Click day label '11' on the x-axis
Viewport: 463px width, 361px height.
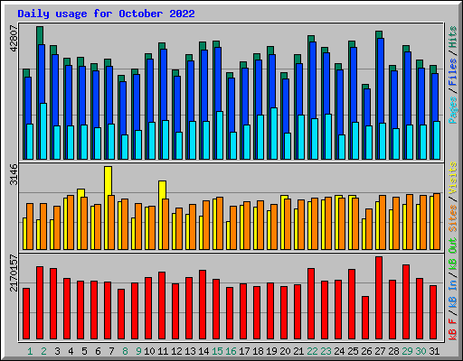163,351
